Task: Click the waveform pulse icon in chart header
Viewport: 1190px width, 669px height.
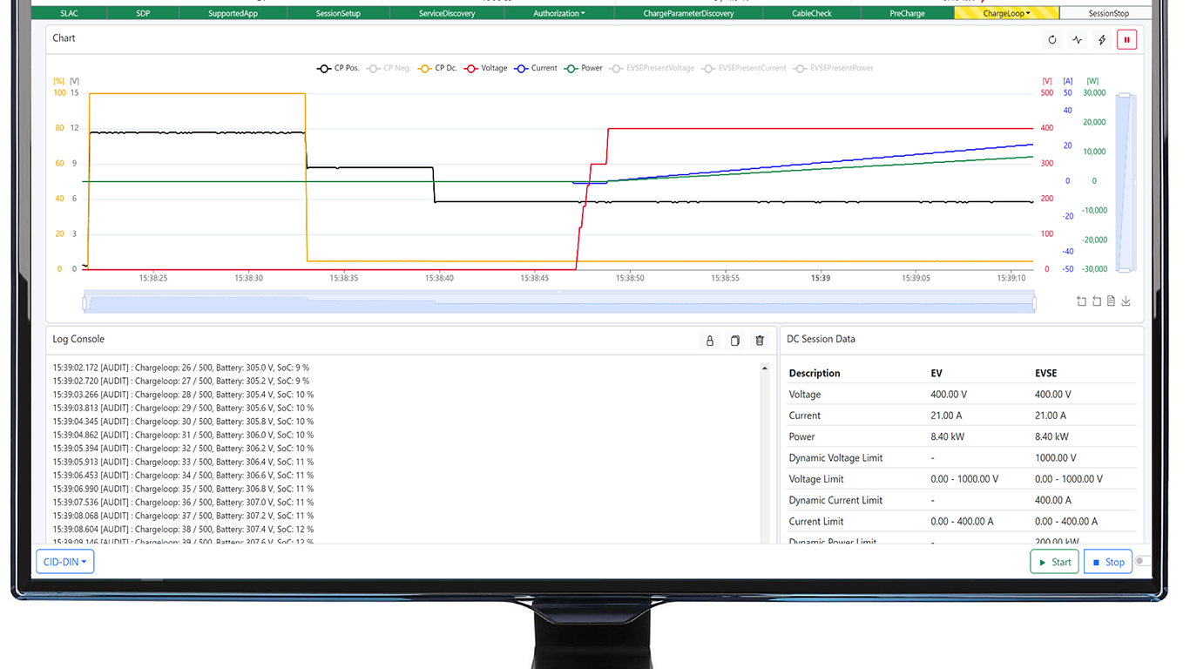Action: (x=1078, y=39)
